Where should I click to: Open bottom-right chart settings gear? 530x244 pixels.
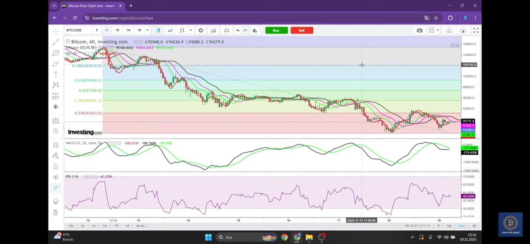[475, 225]
